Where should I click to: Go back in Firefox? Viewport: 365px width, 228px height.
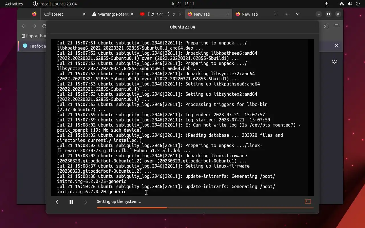click(24, 26)
